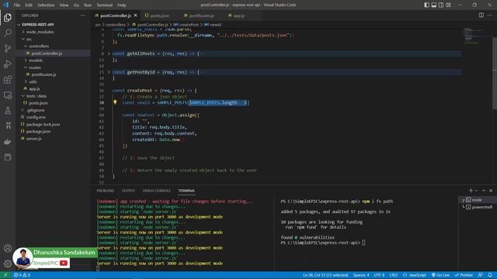The image size is (497, 279).
Task: Open the Accounts menu icon
Action: coord(8,248)
